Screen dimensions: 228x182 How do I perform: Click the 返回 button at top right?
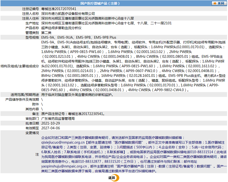click(x=219, y=3)
